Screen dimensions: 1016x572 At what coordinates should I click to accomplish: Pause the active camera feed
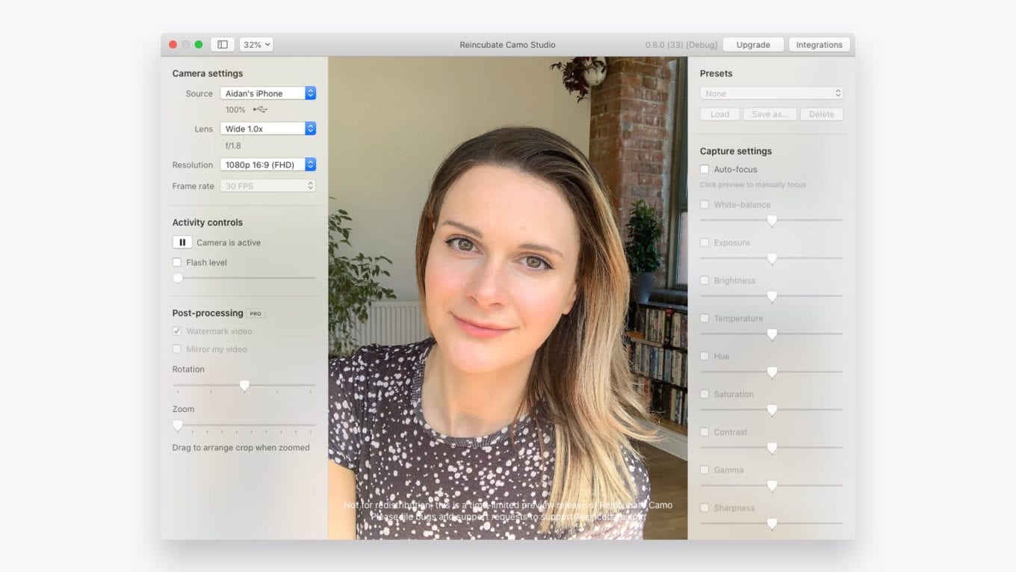[182, 242]
